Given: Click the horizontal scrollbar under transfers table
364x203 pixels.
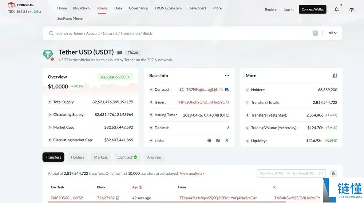Looking at the screenshot, I should pyautogui.click(x=167, y=202).
